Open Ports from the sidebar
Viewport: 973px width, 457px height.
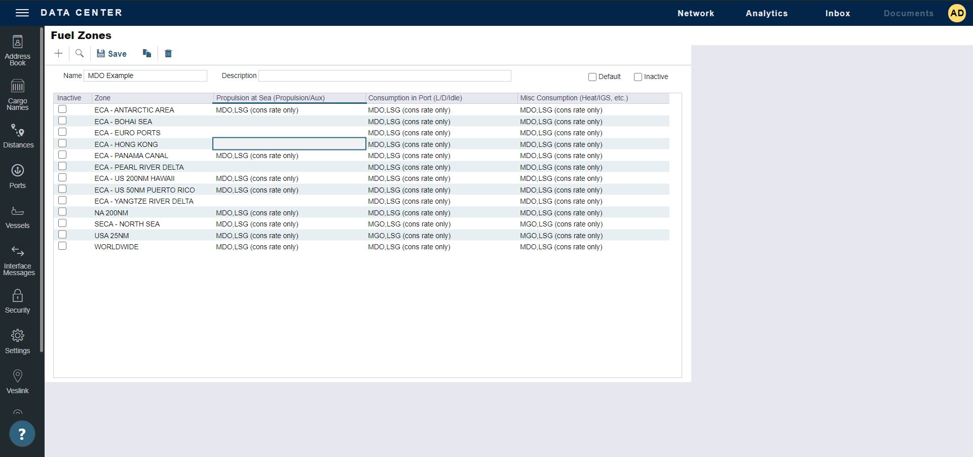(18, 176)
